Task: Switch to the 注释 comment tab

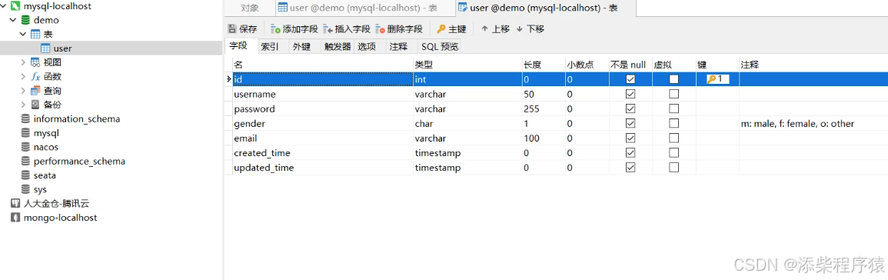Action: pyautogui.click(x=399, y=46)
